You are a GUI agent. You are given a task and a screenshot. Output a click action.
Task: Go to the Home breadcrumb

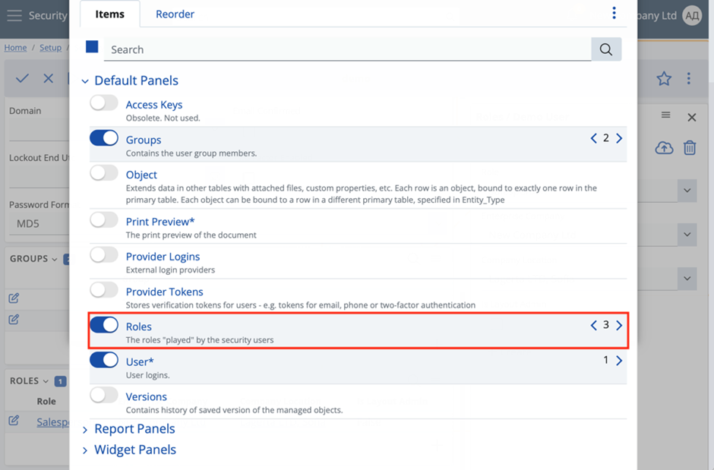click(x=15, y=47)
